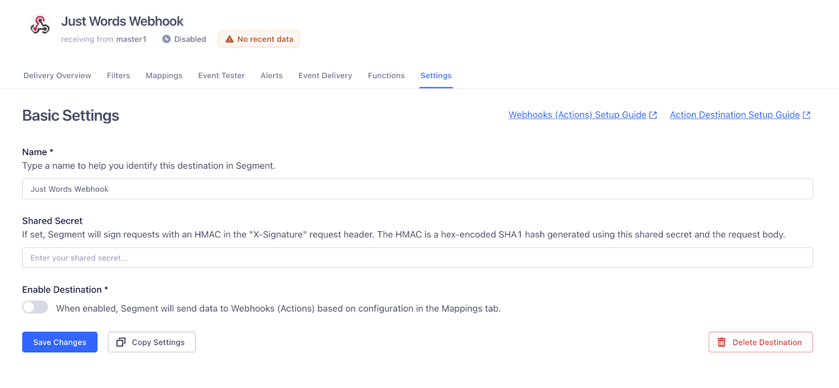
Task: Switch to the Filters tab
Action: pos(119,75)
